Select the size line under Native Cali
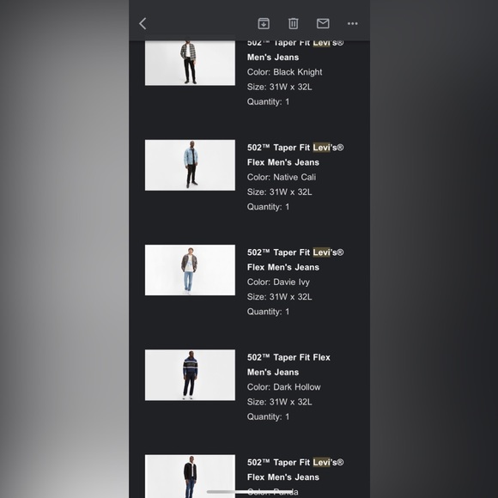Viewport: 498px width, 498px height. click(x=280, y=192)
